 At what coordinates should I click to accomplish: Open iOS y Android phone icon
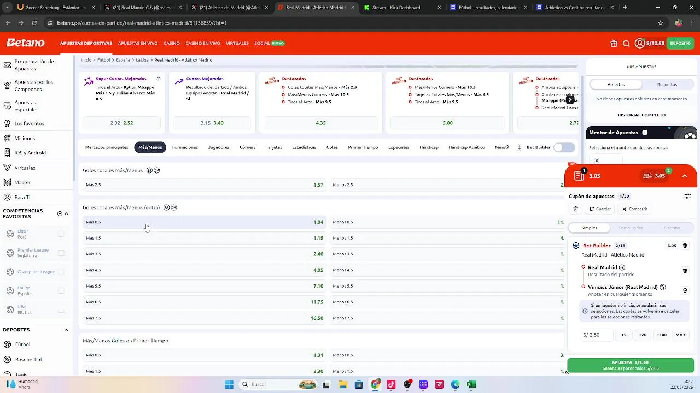(x=7, y=153)
